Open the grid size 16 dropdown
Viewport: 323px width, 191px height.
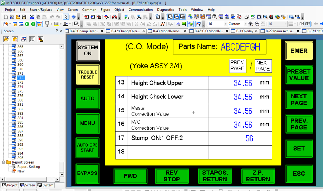tap(225, 24)
